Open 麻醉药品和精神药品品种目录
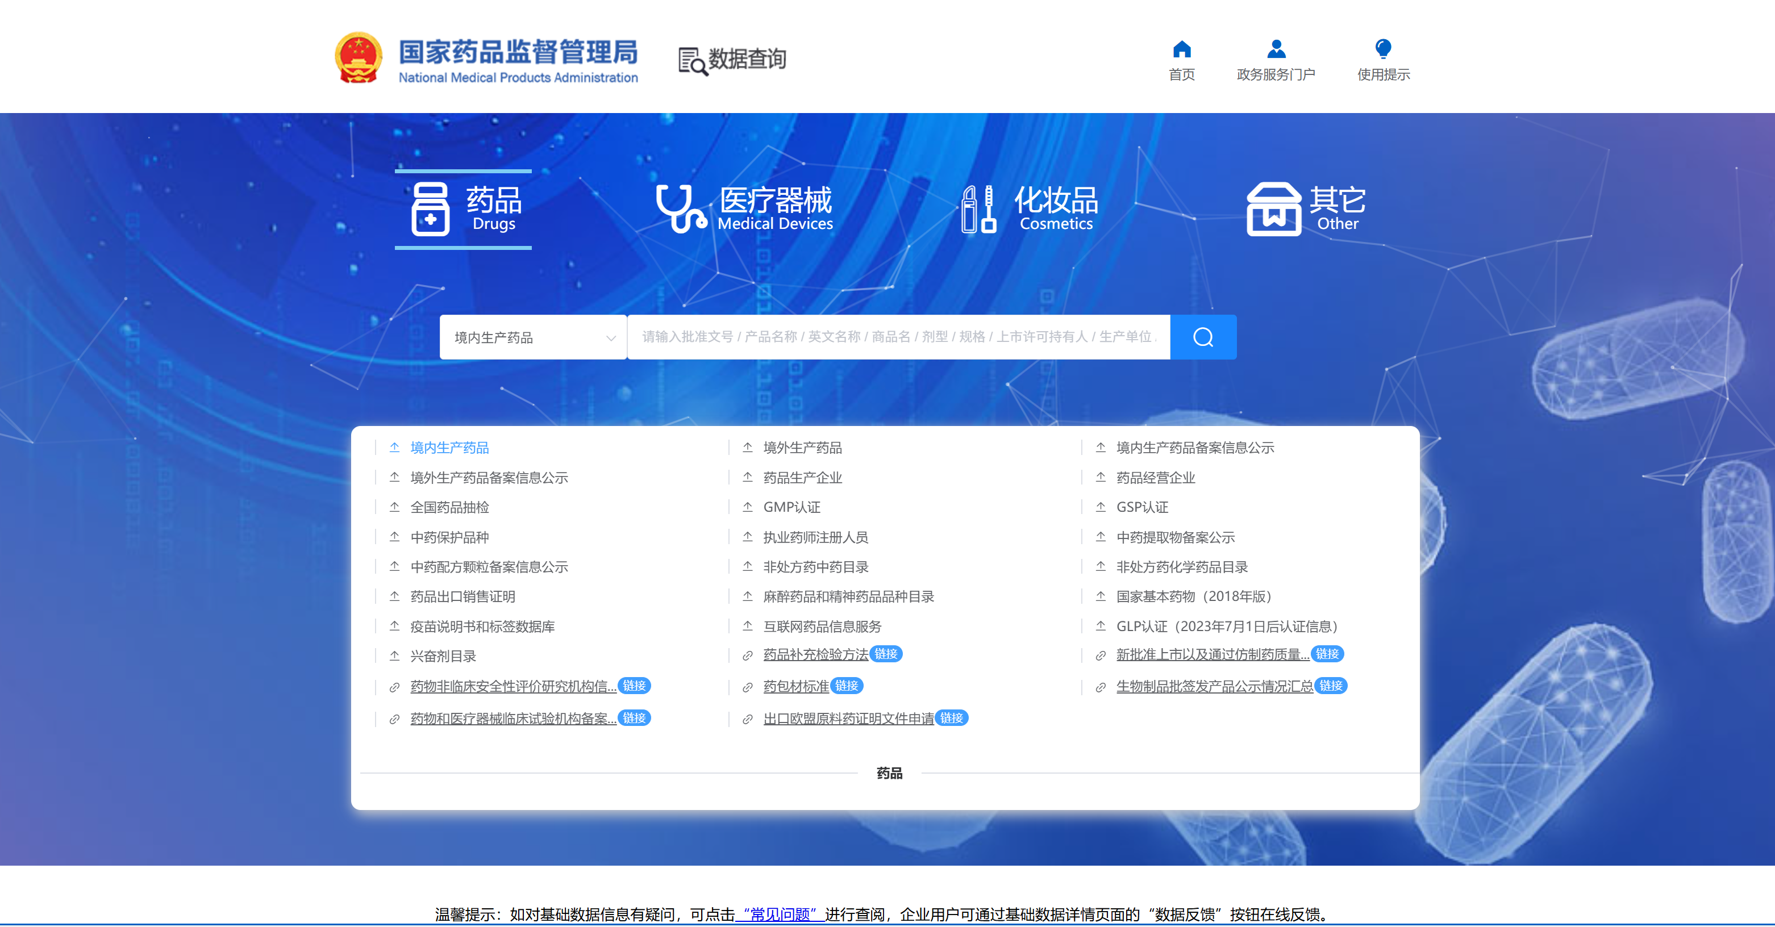Screen dimensions: 1775x927 pyautogui.click(x=849, y=596)
